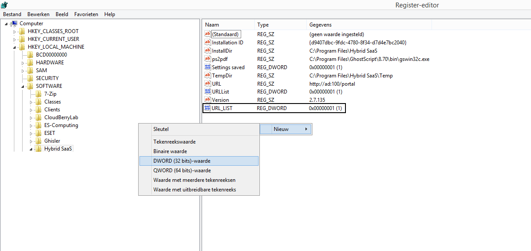Click the Register-editor app icon in title bar
Viewport: 531px width, 251px height.
click(x=4, y=5)
